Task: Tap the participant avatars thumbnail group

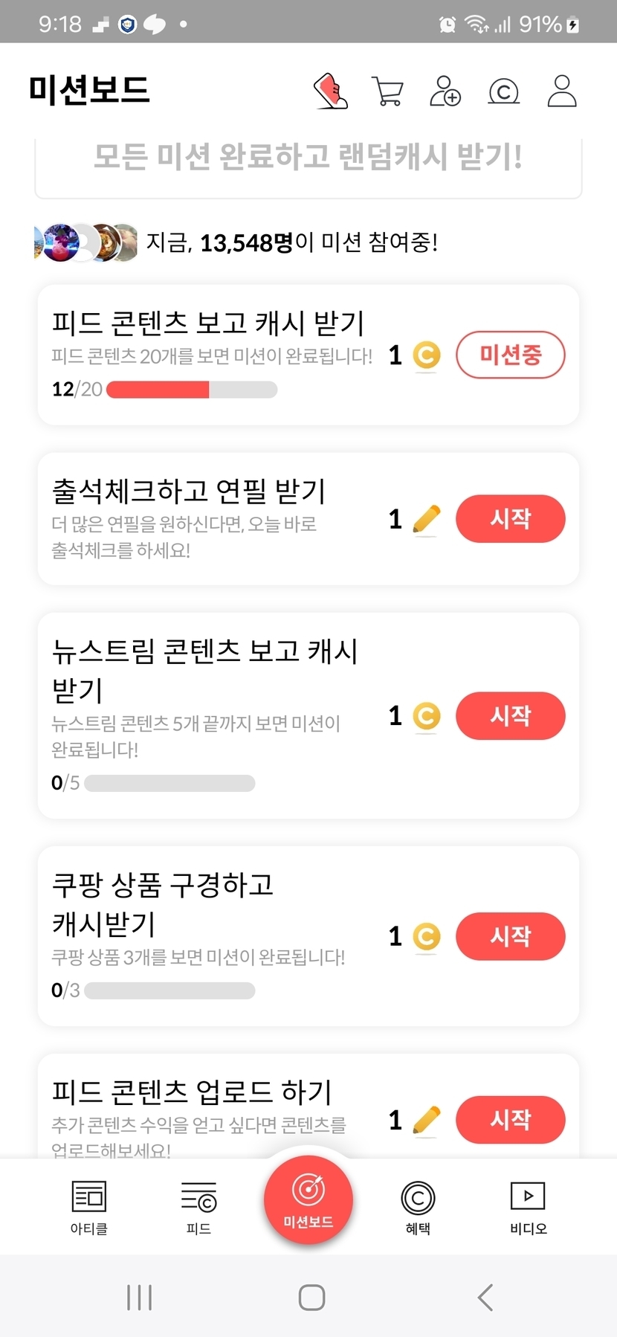Action: [x=86, y=242]
